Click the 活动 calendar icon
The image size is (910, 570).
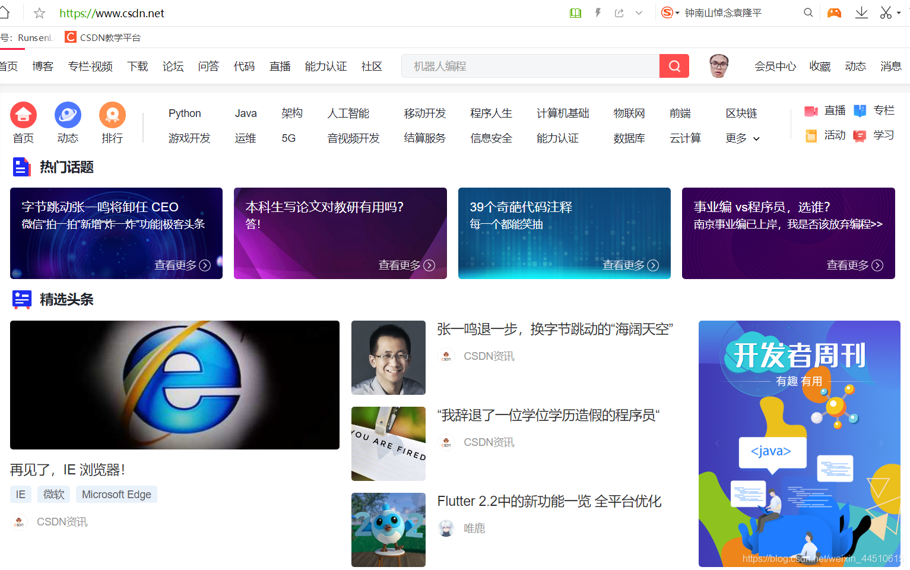pos(811,136)
